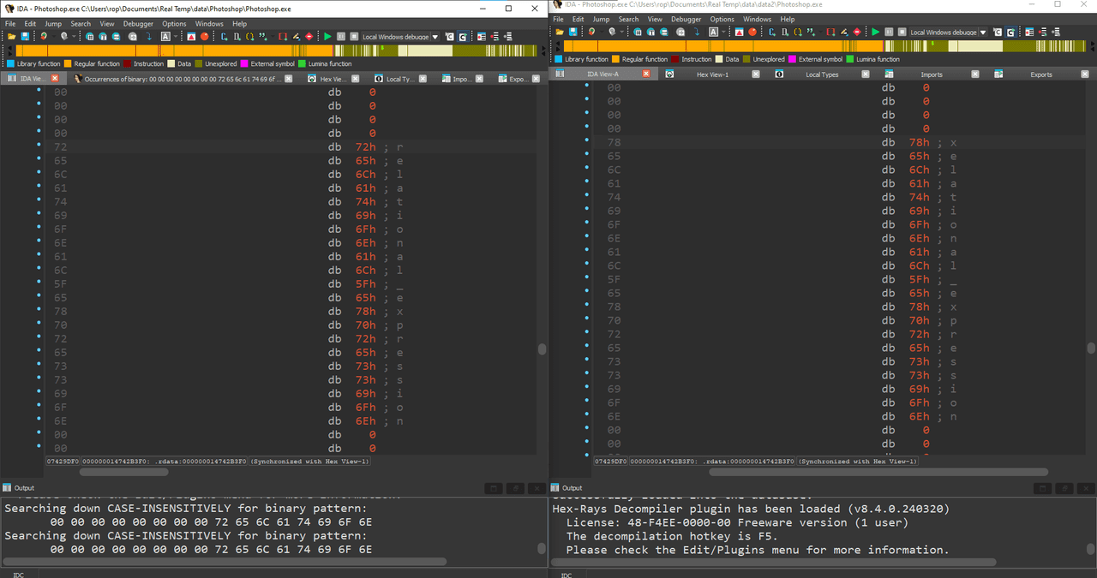The height and width of the screenshot is (578, 1097).
Task: Click text search 'A' icon, right window
Action: pos(713,32)
